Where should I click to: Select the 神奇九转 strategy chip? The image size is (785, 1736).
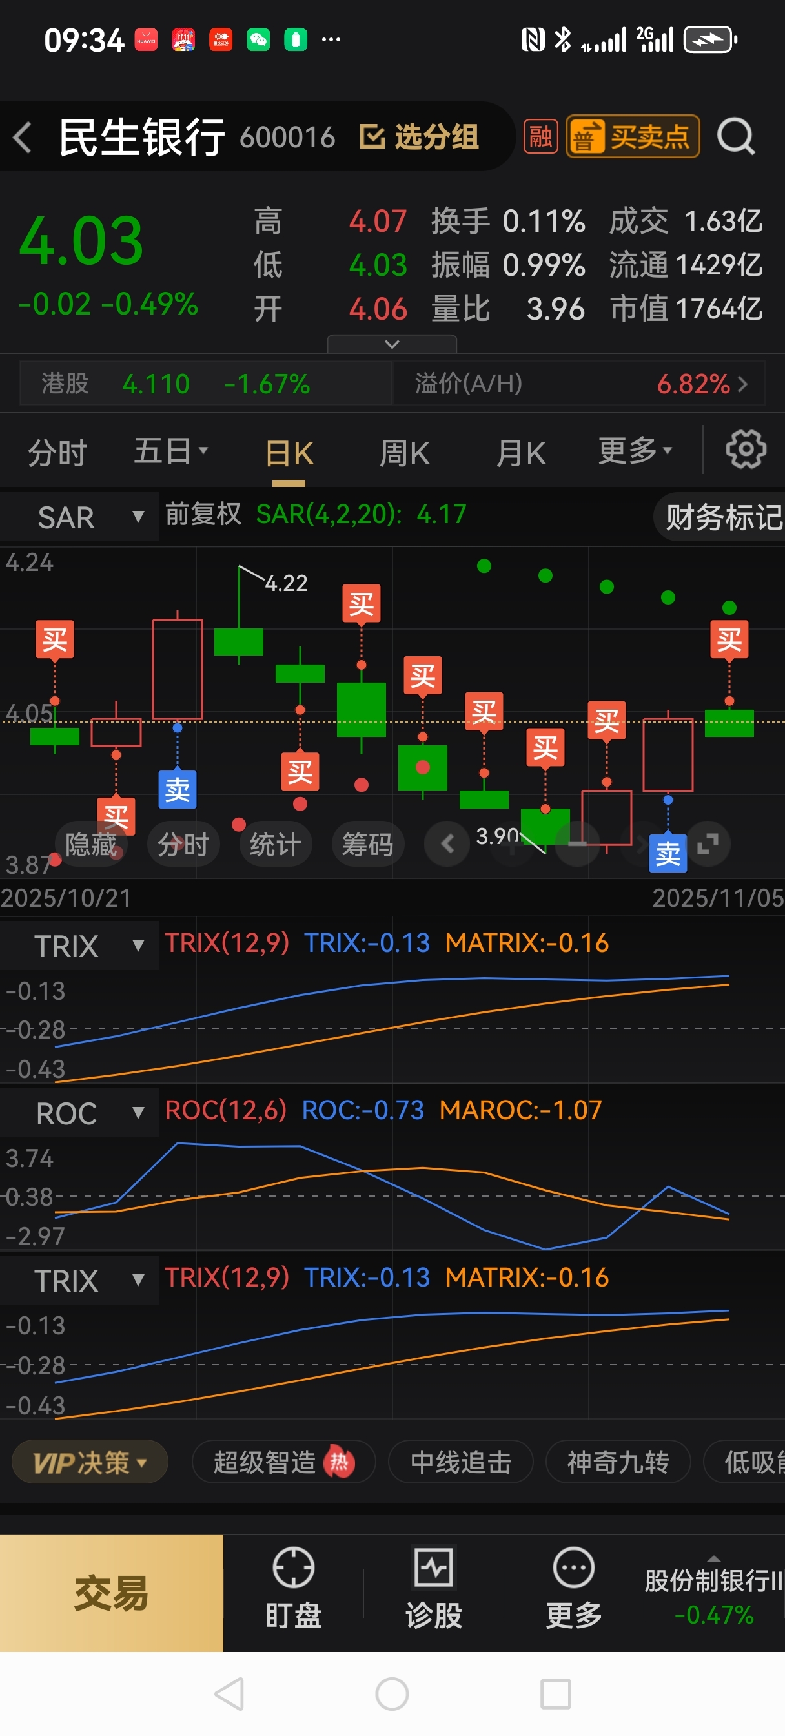point(618,1462)
